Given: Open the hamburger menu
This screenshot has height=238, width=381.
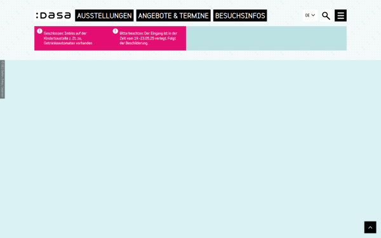Looking at the screenshot, I should point(340,15).
